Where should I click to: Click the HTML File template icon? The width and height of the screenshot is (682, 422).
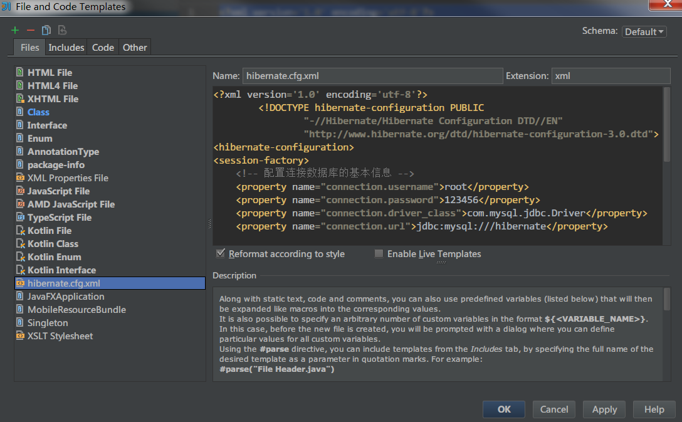pyautogui.click(x=20, y=72)
